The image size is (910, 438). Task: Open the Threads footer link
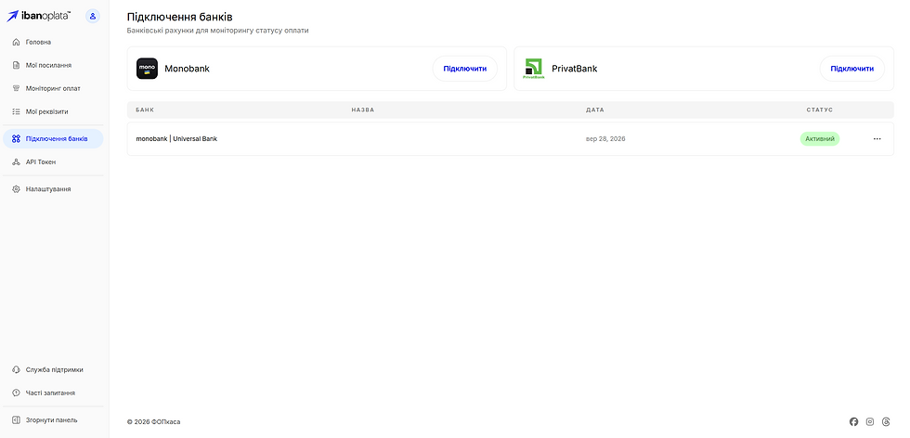coord(886,421)
